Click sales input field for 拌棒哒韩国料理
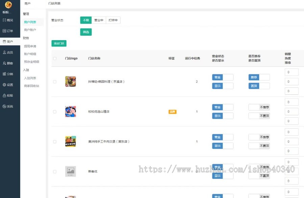Image resolution: width=304 pixels, height=198 pixels. [x=292, y=72]
